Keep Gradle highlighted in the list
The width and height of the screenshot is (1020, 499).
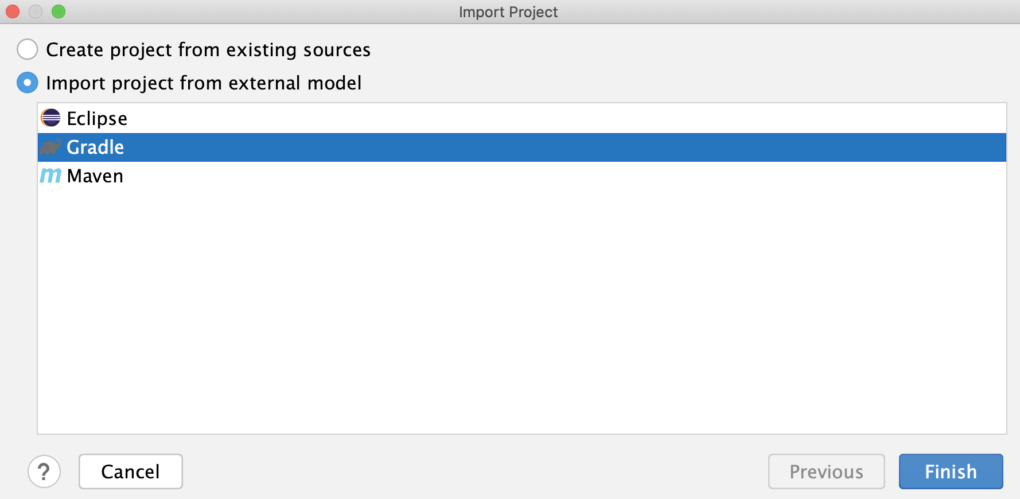click(95, 147)
